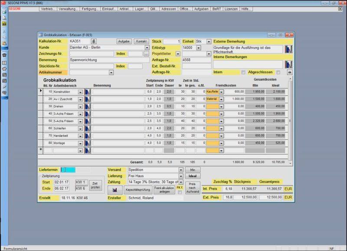Click the Ext. Preis Zuschlag field 16,8

click(x=228, y=197)
